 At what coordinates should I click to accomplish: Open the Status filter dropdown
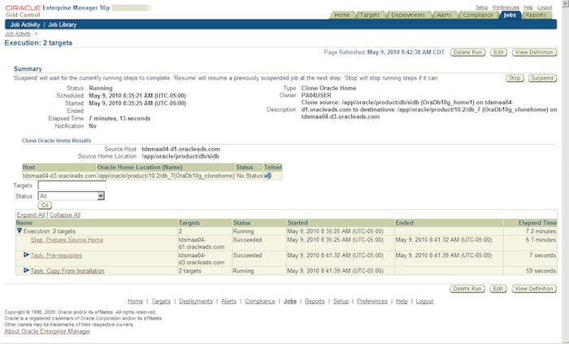(x=72, y=196)
